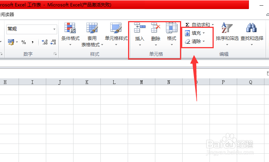Select column I header
Screen dimensions: 269x162
pos(33,82)
